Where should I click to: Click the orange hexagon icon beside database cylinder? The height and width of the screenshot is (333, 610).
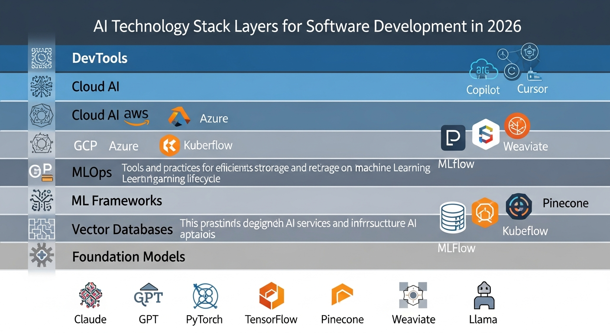485,213
